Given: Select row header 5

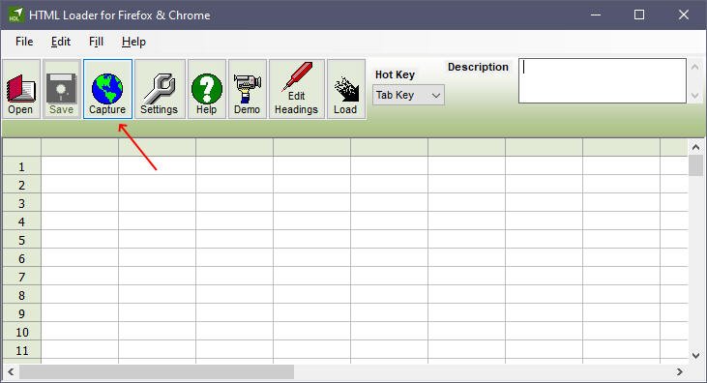Looking at the screenshot, I should (21, 240).
